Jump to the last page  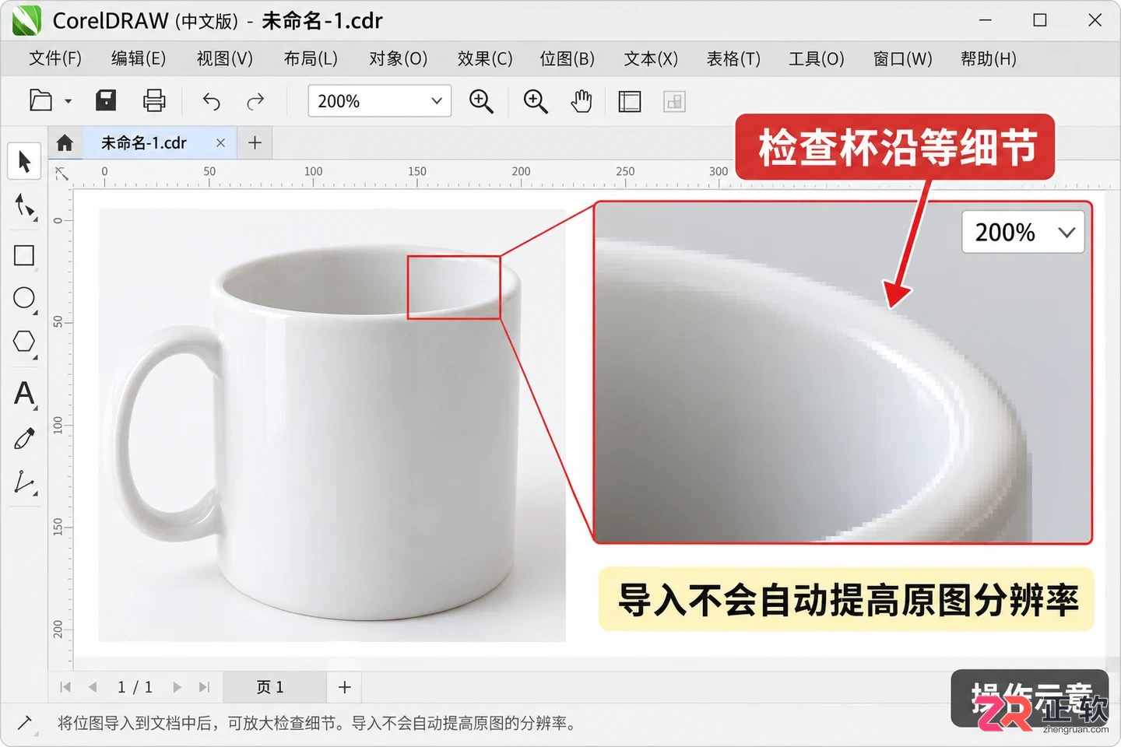click(x=204, y=687)
